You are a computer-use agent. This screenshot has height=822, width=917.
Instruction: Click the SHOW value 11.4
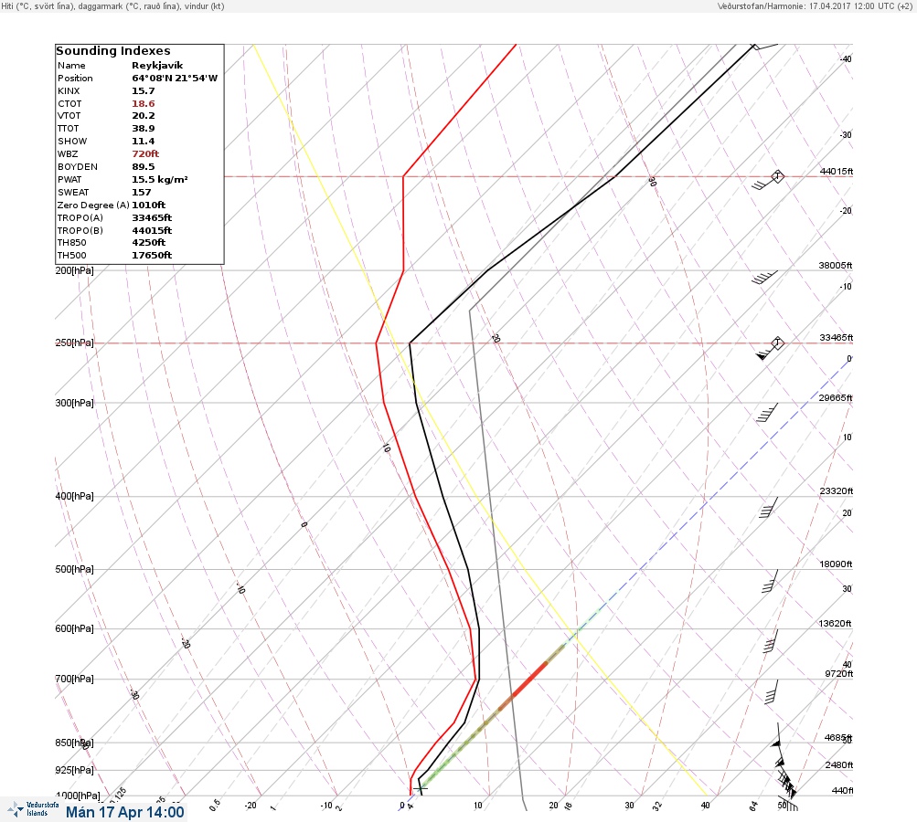[x=144, y=142]
